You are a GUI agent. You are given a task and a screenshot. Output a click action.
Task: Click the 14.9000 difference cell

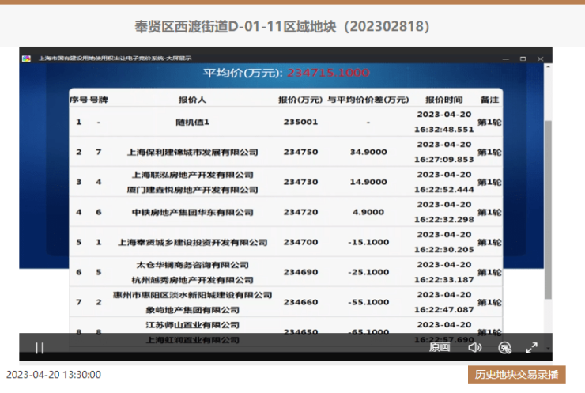[x=368, y=182]
